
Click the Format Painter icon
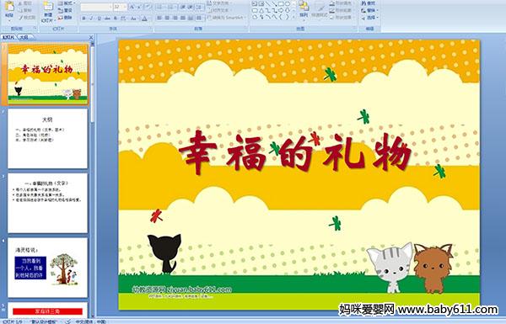tap(27, 18)
